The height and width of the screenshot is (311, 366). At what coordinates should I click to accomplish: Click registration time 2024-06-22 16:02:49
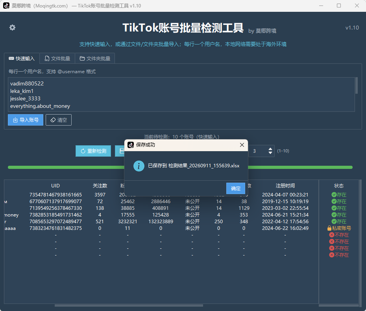tap(285, 228)
